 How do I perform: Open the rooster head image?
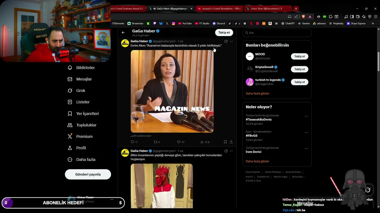click(x=162, y=186)
